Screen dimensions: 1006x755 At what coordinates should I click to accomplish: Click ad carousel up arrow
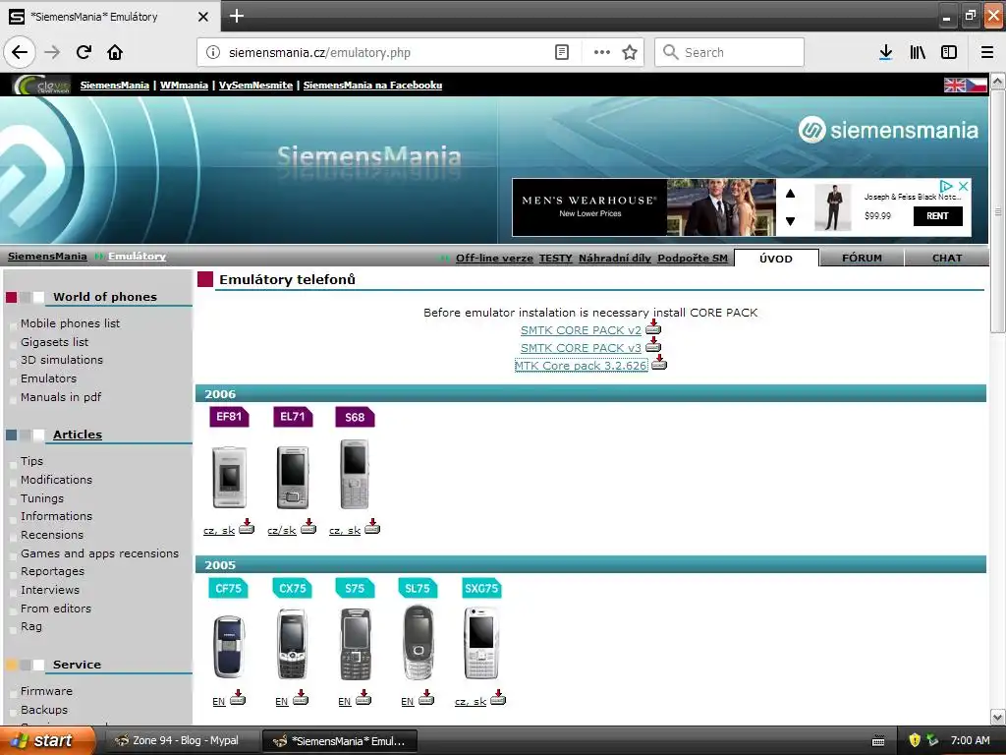point(791,194)
